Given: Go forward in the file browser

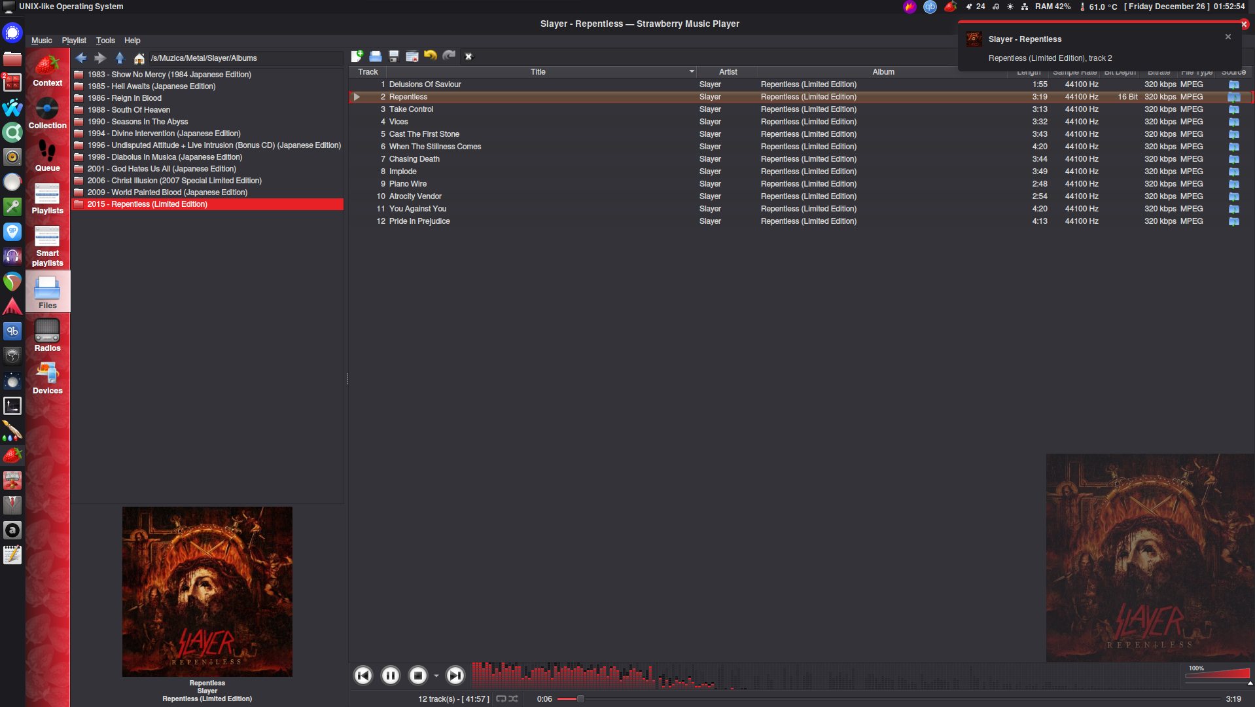Looking at the screenshot, I should click(100, 58).
